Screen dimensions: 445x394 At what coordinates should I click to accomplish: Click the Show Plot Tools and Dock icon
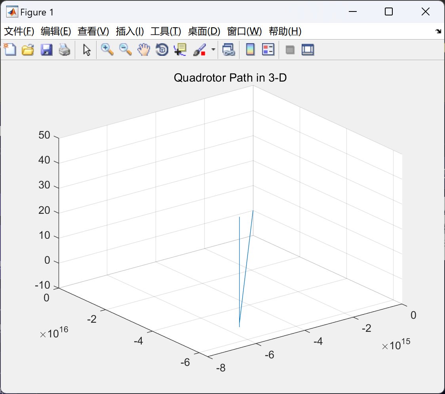[x=308, y=49]
